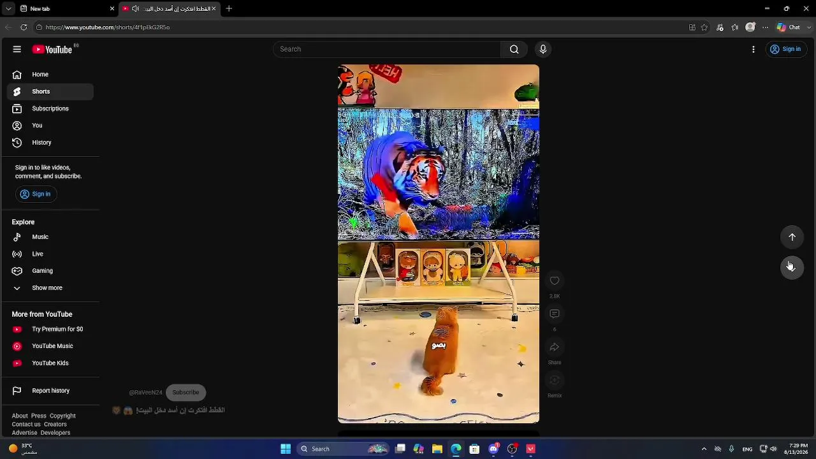Open the Contact us footer link

tap(26, 424)
